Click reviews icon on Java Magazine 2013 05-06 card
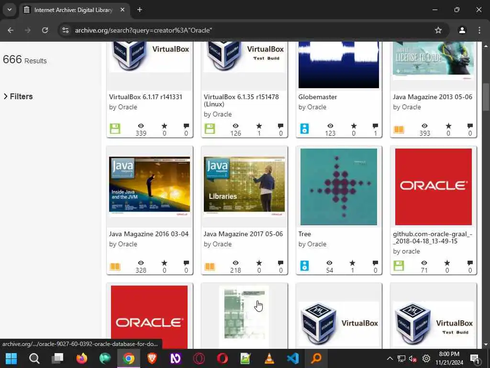 (470, 126)
